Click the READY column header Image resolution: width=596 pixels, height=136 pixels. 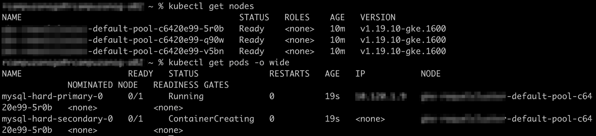tap(140, 74)
